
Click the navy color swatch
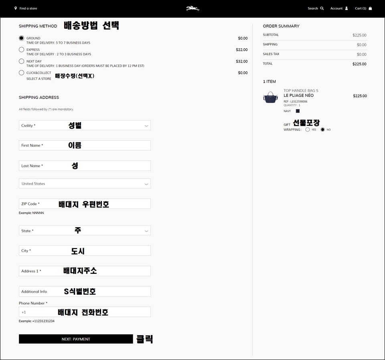(x=298, y=111)
